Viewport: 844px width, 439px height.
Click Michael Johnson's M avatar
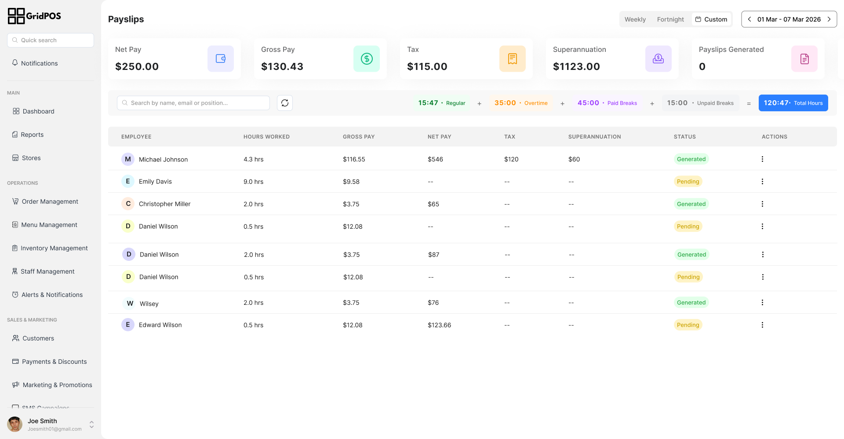[128, 159]
